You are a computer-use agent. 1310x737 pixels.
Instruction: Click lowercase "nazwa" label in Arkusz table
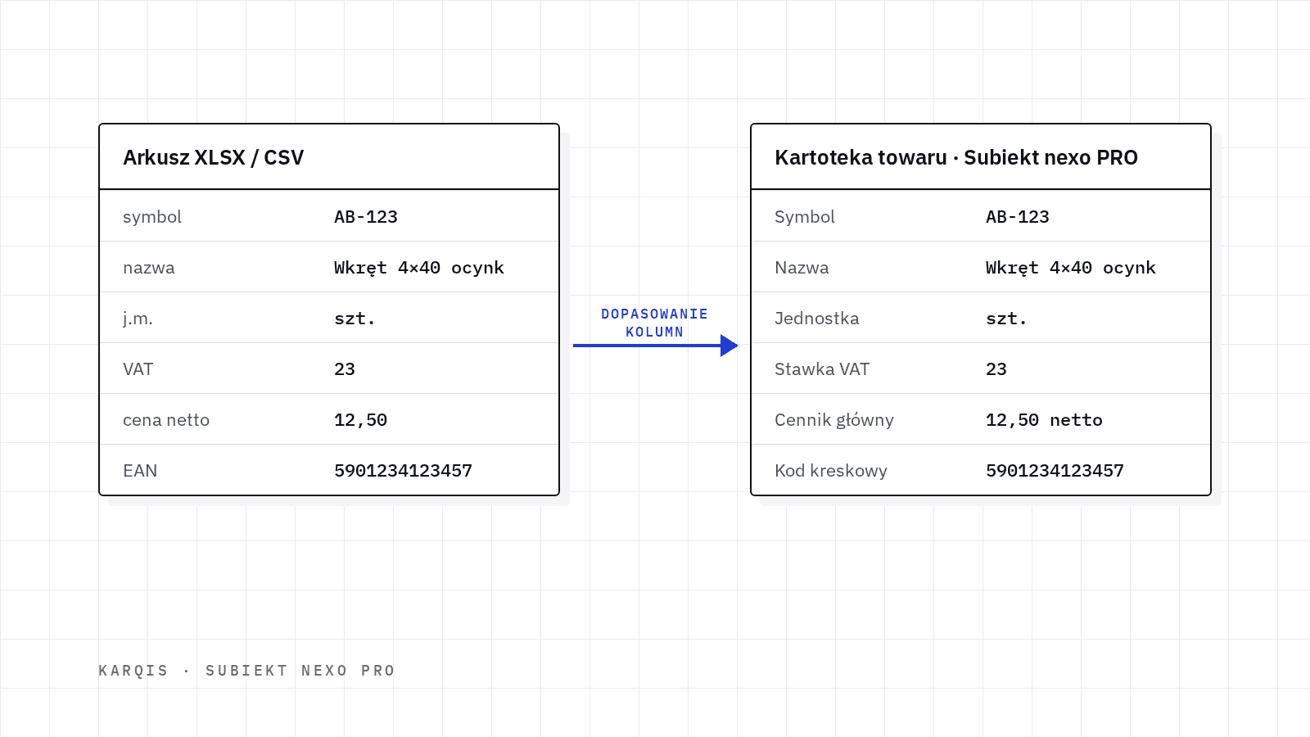tap(149, 268)
